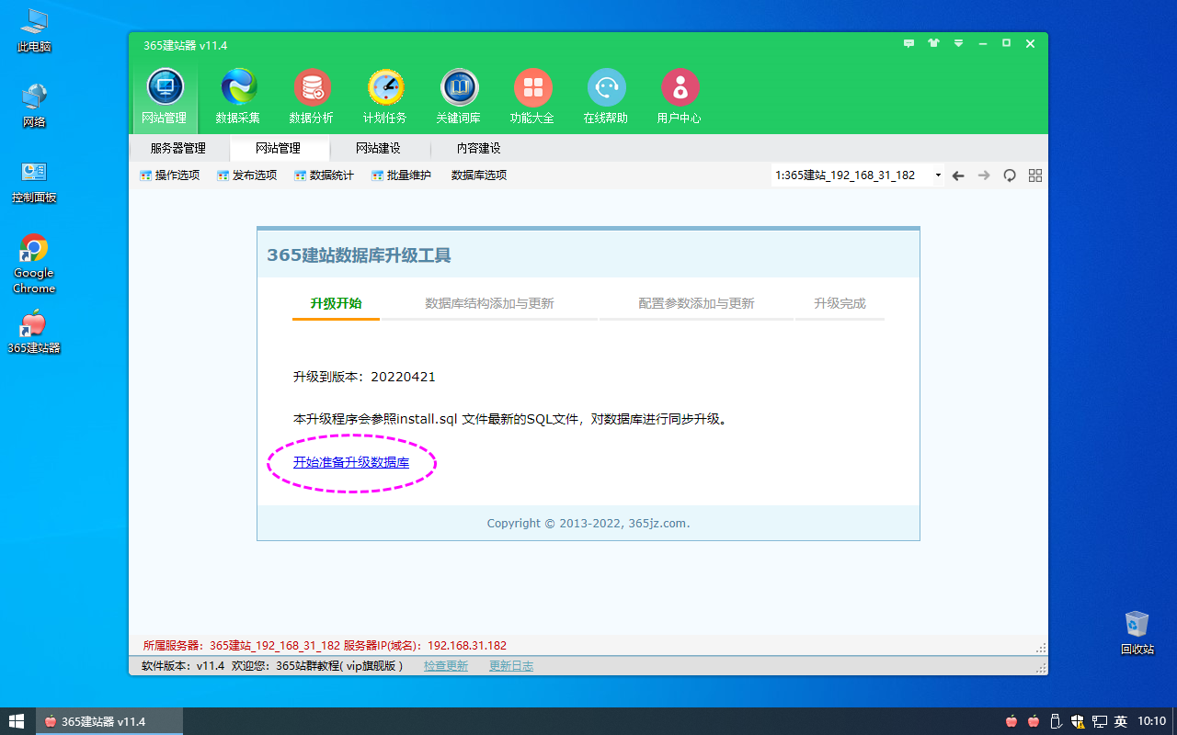Open the 数据库选项 menu

point(479,175)
